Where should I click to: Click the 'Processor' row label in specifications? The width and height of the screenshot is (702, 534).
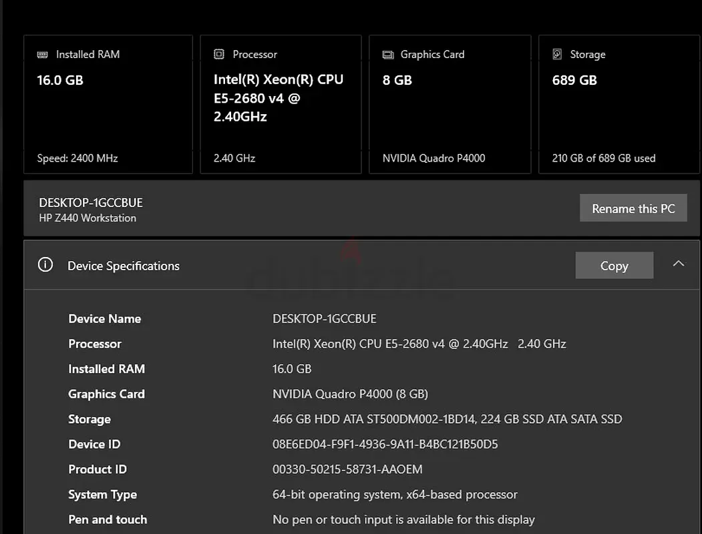[95, 344]
